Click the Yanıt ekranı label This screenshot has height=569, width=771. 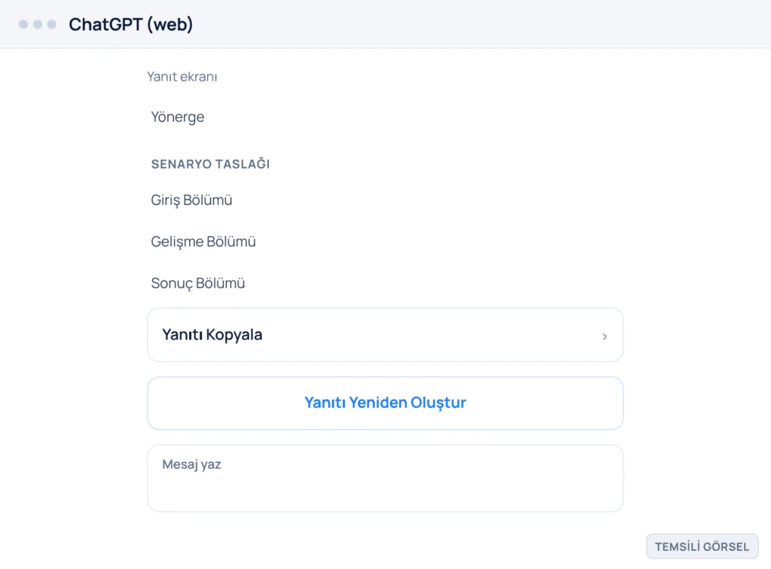[182, 77]
